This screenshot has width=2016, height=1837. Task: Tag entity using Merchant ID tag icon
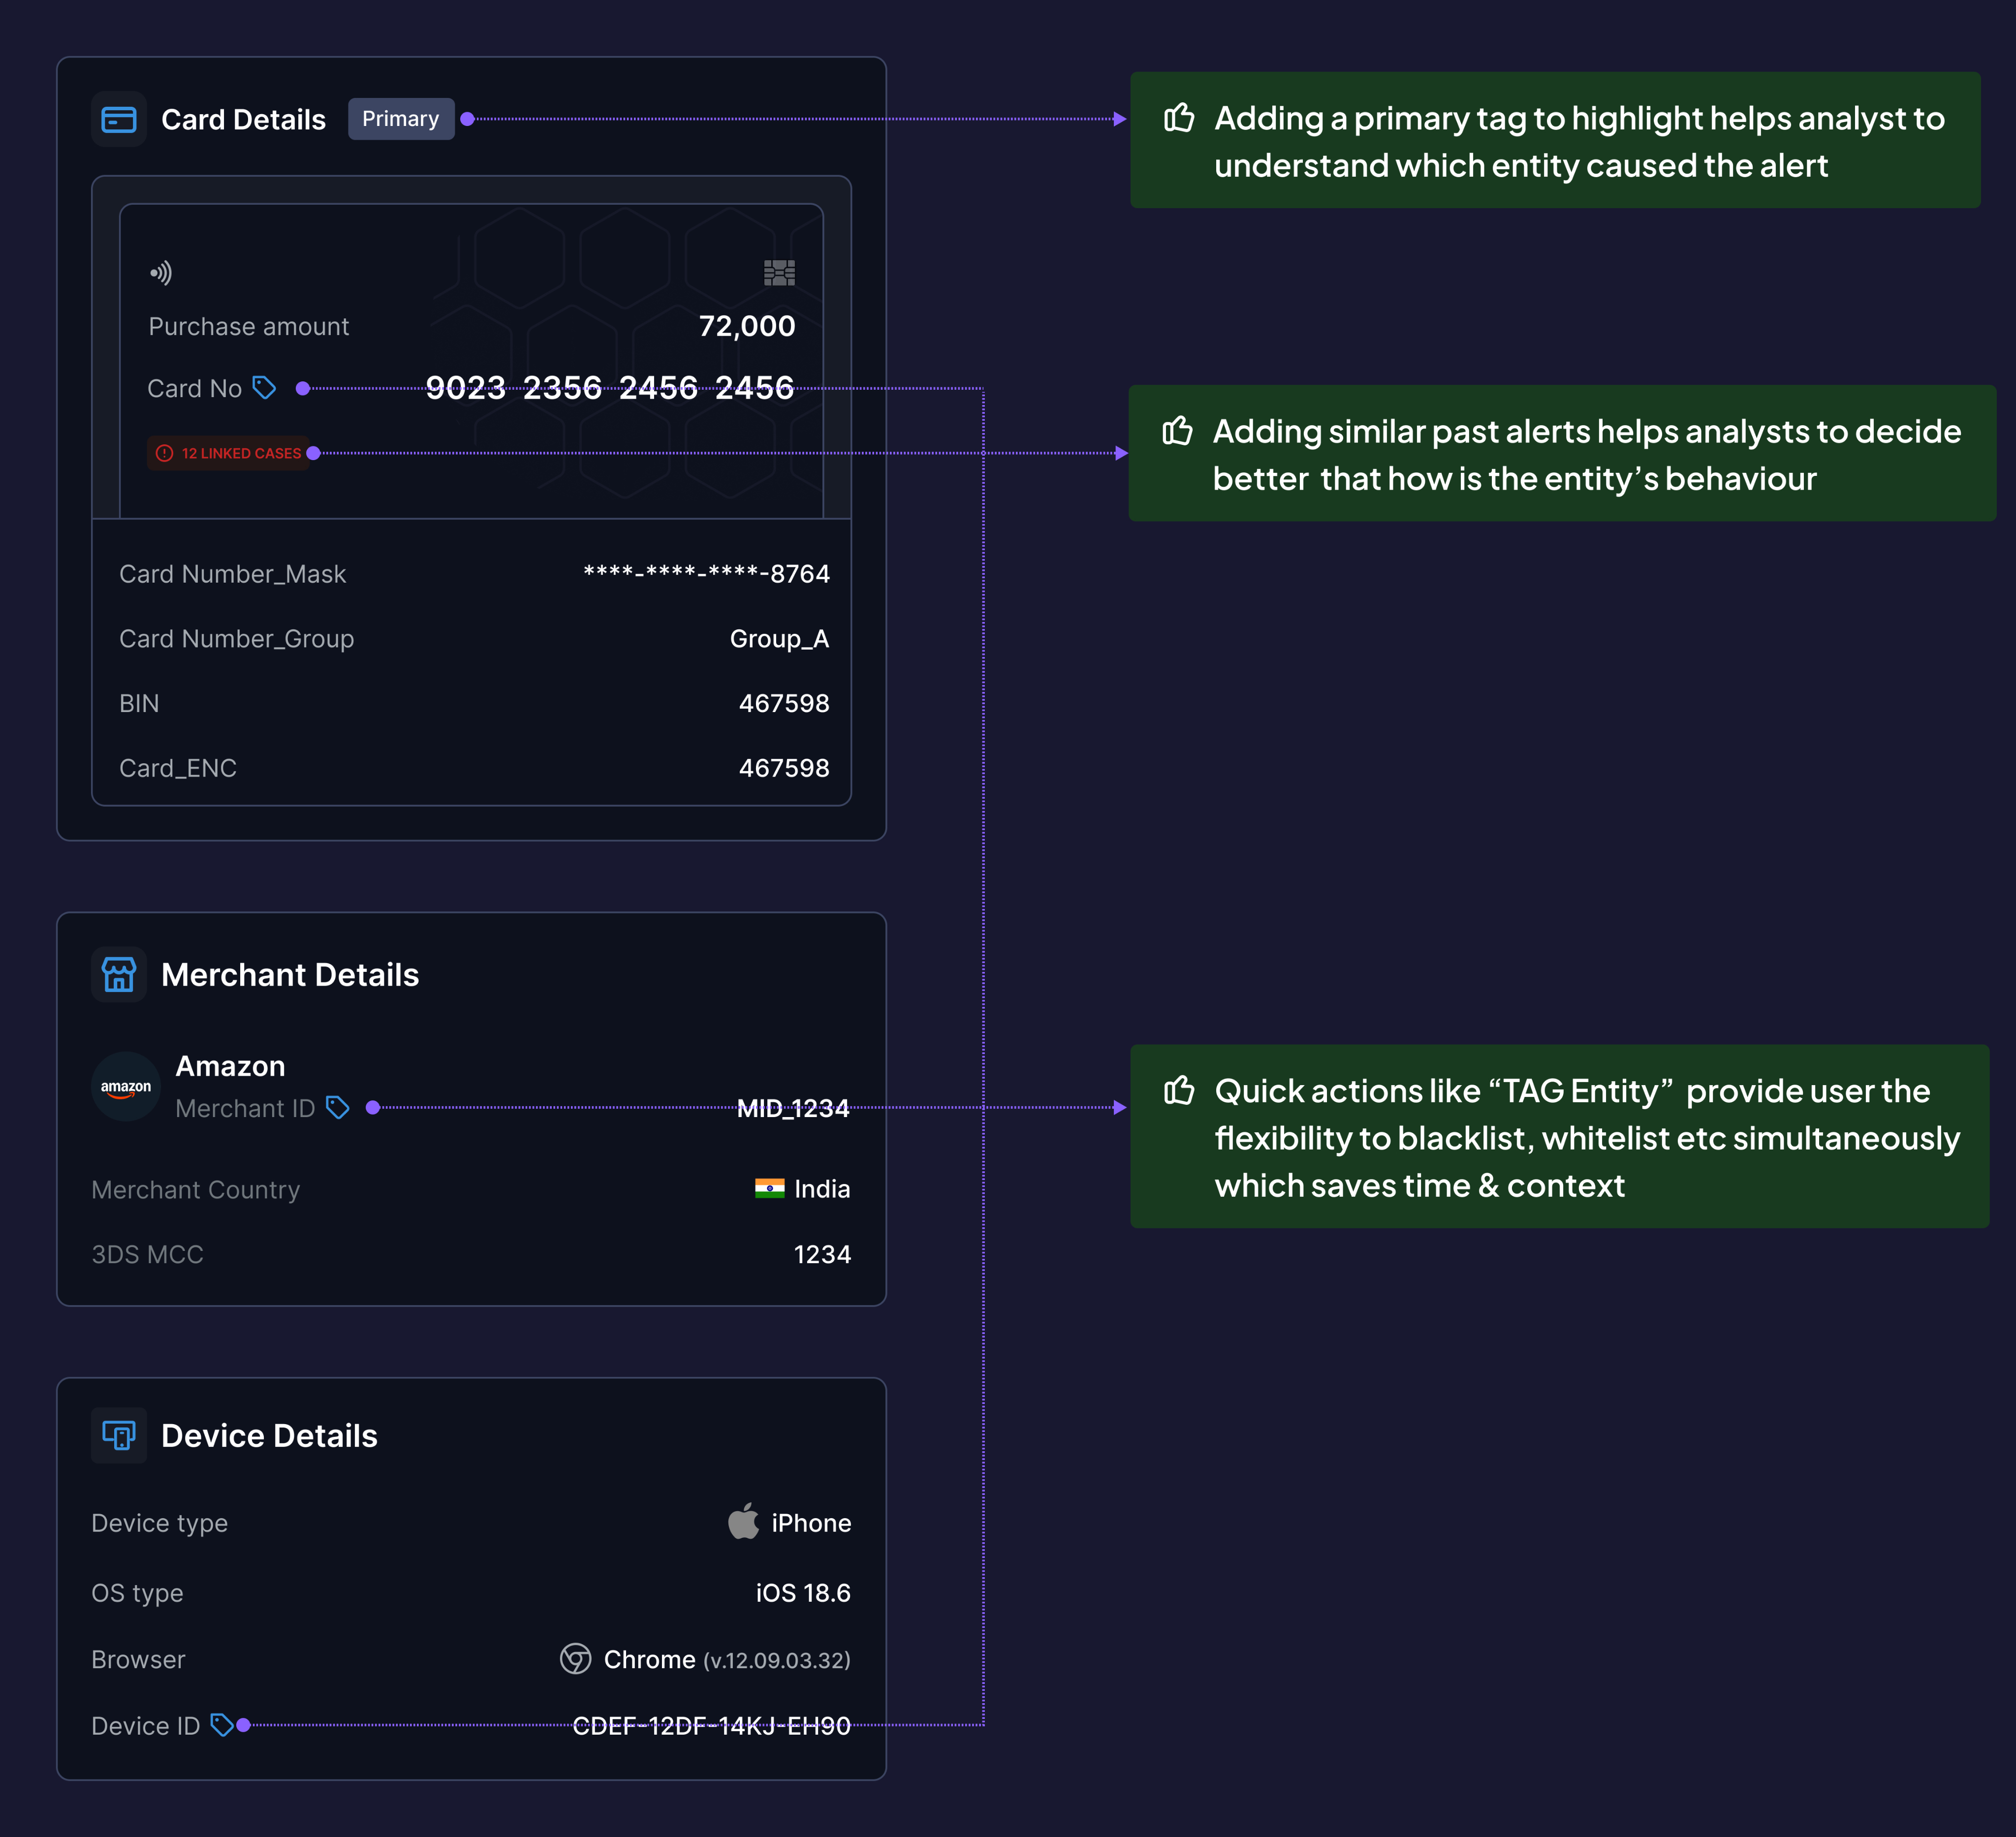click(x=338, y=1108)
